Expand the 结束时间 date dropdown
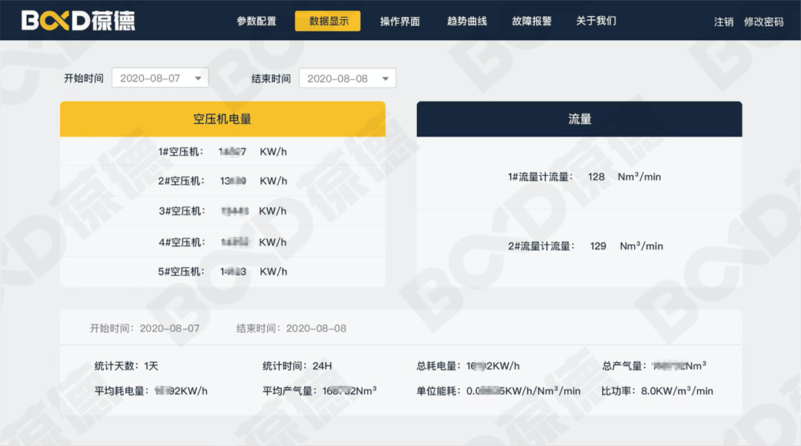 347,77
